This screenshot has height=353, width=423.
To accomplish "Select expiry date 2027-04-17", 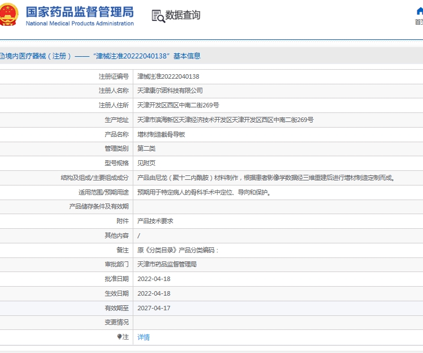I will 154,308.
